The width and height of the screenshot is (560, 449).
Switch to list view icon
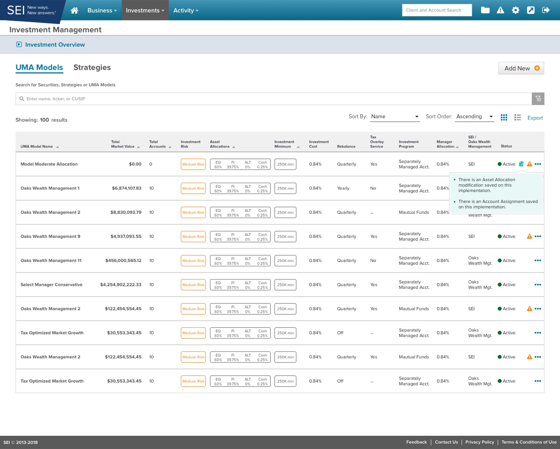[518, 117]
